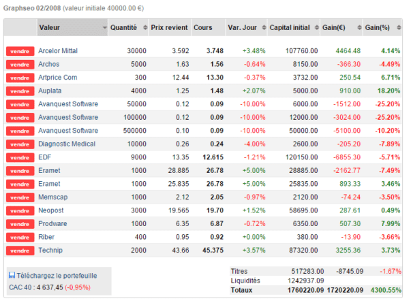The image size is (409, 303).
Task: Sell Eramet bought at 28.885
Action: tap(20, 171)
